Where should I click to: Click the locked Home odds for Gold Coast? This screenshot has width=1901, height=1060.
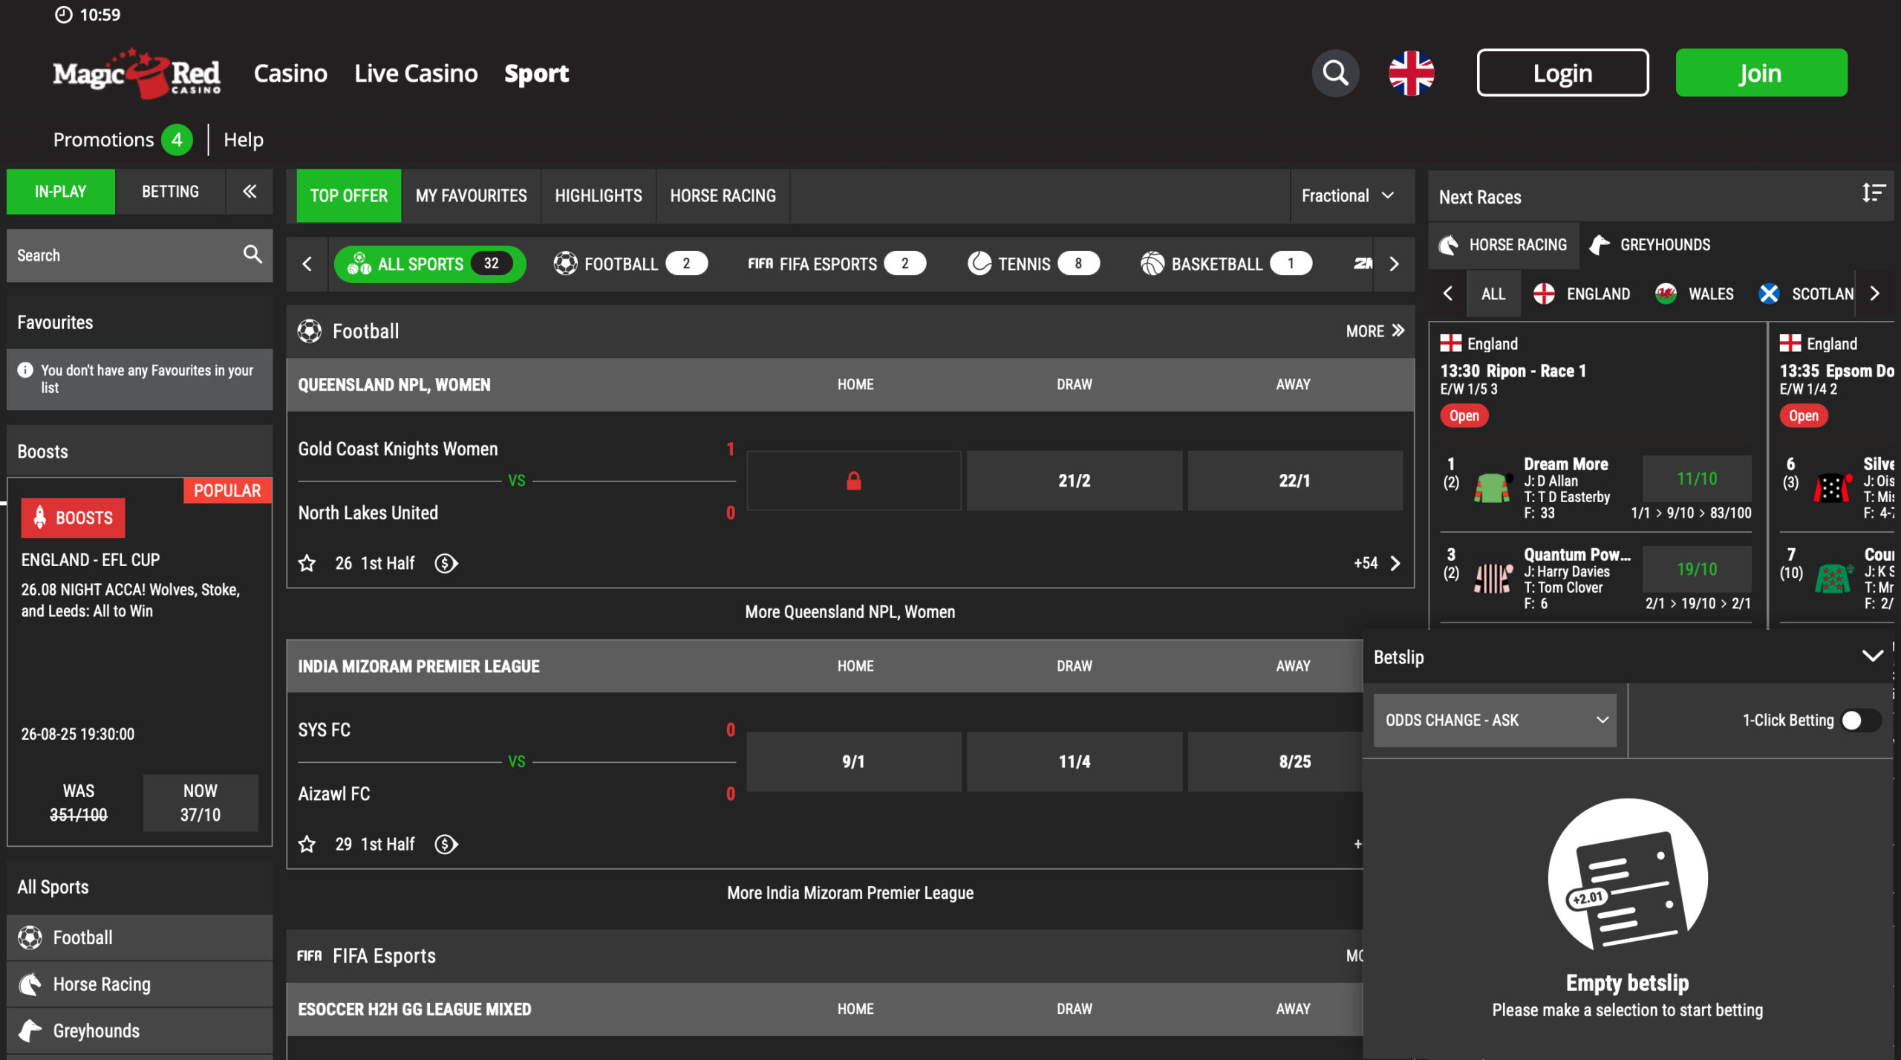(x=854, y=481)
